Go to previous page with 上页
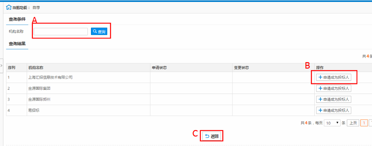Image resolution: width=372 pixels, height=146 pixels. [x=353, y=123]
